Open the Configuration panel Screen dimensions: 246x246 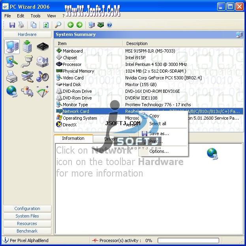(x=27, y=208)
